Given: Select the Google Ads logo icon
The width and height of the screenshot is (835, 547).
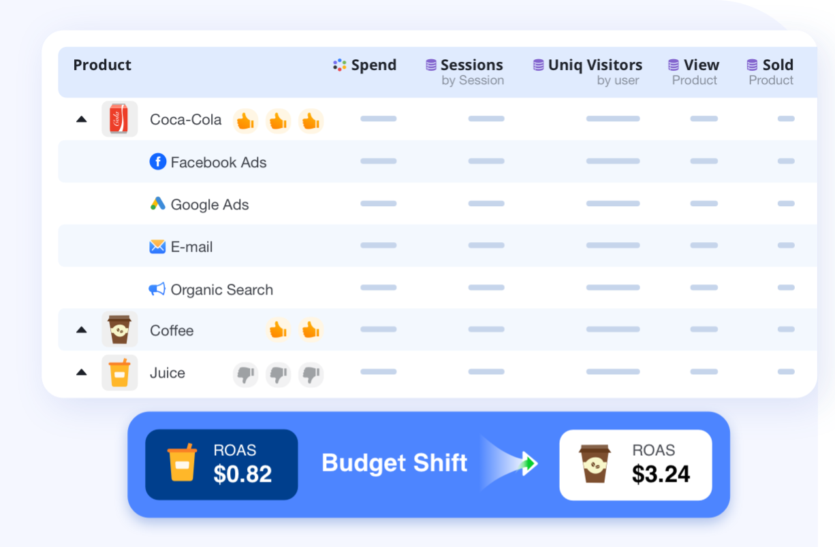Looking at the screenshot, I should tap(158, 203).
